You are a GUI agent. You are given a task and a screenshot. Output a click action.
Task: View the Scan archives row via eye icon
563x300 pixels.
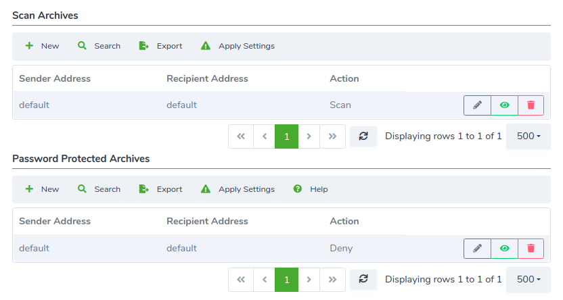tap(505, 105)
